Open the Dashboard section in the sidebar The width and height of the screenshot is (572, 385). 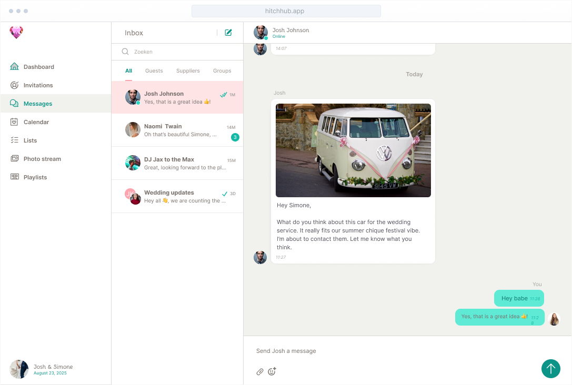pyautogui.click(x=38, y=66)
